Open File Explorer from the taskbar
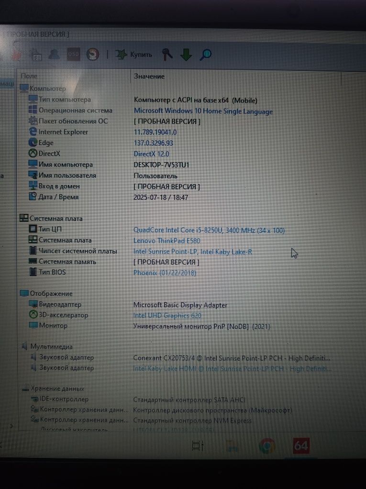The height and width of the screenshot is (489, 366). pos(232,446)
